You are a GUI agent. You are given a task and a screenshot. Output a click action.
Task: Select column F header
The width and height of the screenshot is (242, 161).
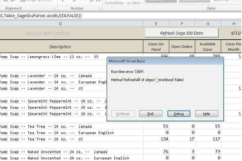pyautogui.click(x=182, y=24)
